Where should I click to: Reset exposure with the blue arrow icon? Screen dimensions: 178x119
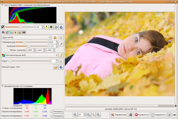(x=61, y=27)
